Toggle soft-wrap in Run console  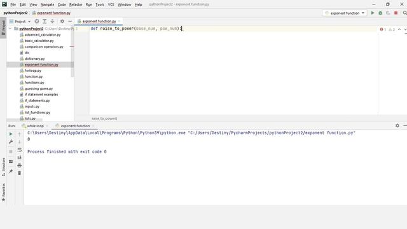pos(20,150)
